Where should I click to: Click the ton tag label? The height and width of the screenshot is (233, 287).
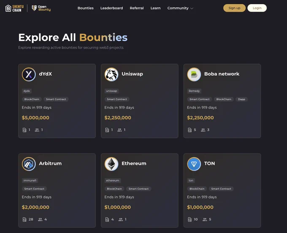click(x=191, y=181)
